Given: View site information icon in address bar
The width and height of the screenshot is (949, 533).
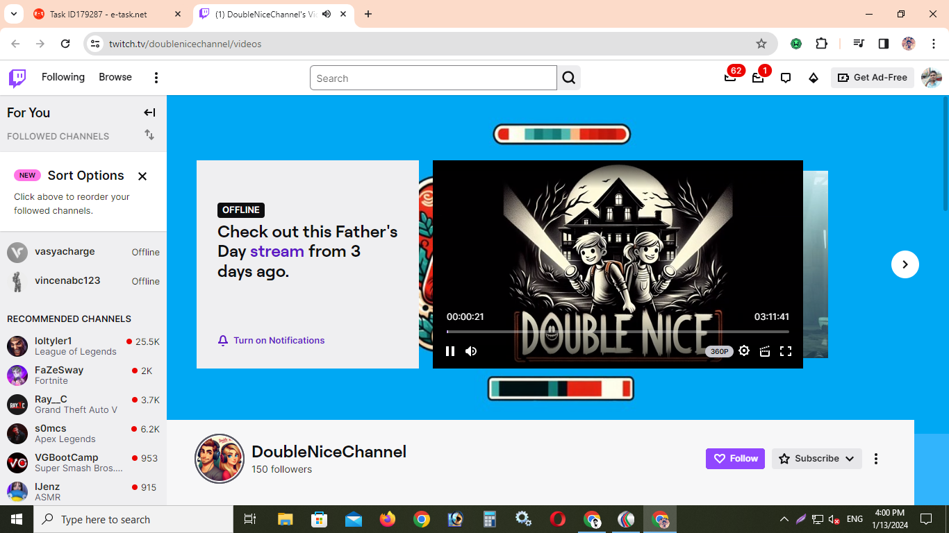Looking at the screenshot, I should [x=96, y=44].
